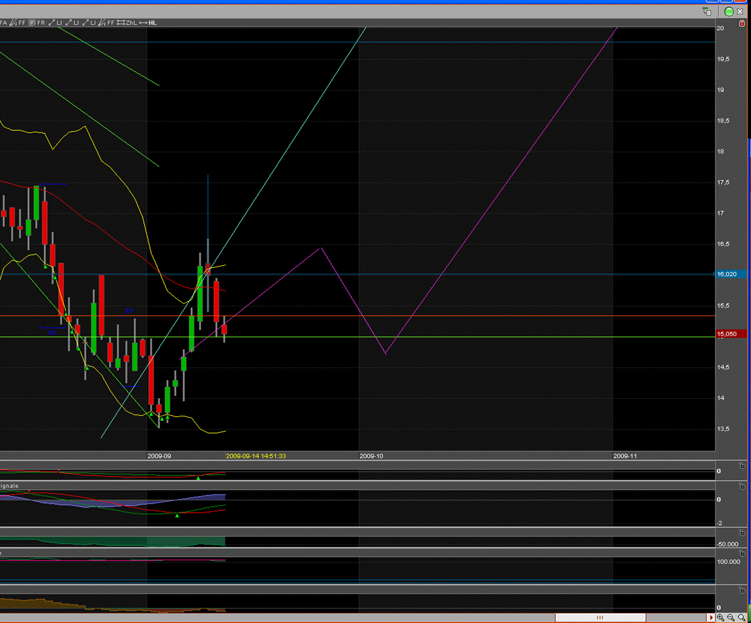This screenshot has height=623, width=751.
Task: Select the FR Fibonacci retracement tool
Action: pyautogui.click(x=37, y=23)
